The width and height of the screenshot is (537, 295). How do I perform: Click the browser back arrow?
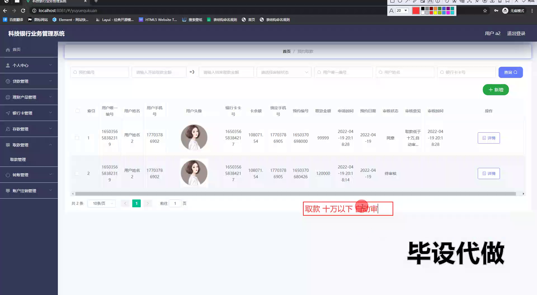(x=5, y=11)
